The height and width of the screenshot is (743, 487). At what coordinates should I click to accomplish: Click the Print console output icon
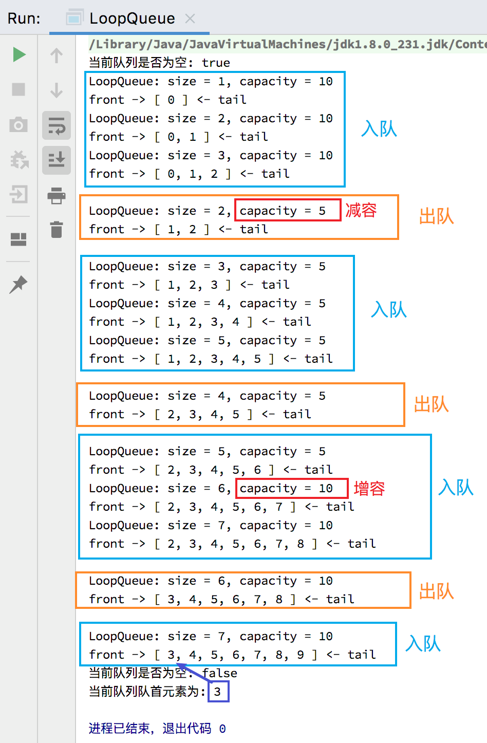point(57,195)
